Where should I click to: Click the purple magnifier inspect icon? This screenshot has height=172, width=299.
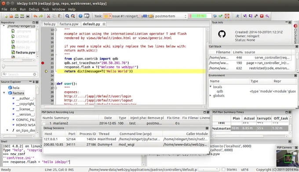[x=267, y=16]
